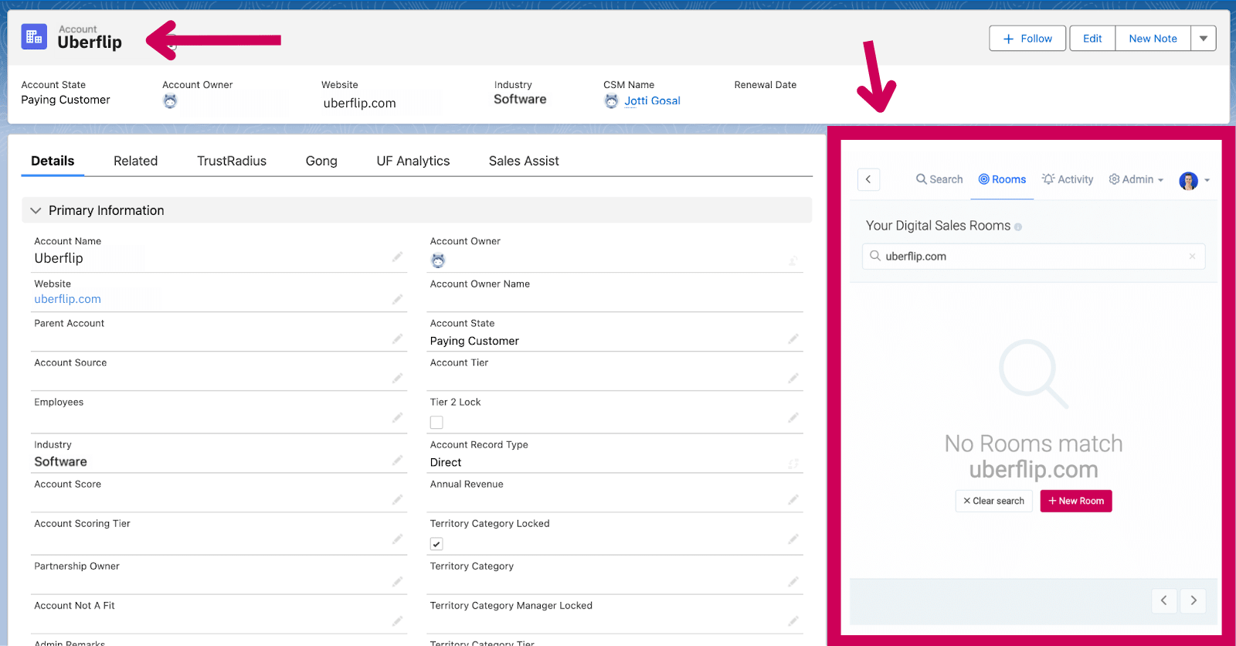Open the actions dropdown next to New Note
Image resolution: width=1236 pixels, height=646 pixels.
pyautogui.click(x=1204, y=39)
